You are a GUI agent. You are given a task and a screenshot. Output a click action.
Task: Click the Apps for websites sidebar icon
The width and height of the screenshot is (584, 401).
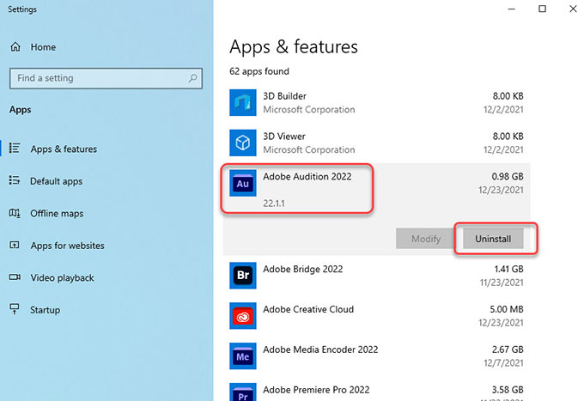15,245
